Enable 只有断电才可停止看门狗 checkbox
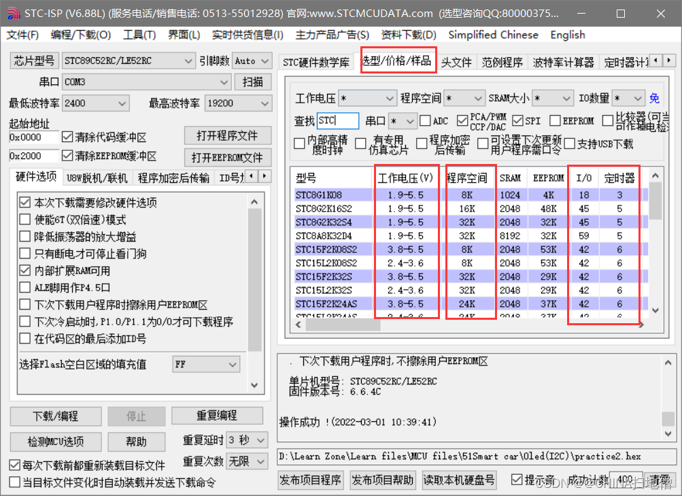The image size is (682, 496). (25, 253)
